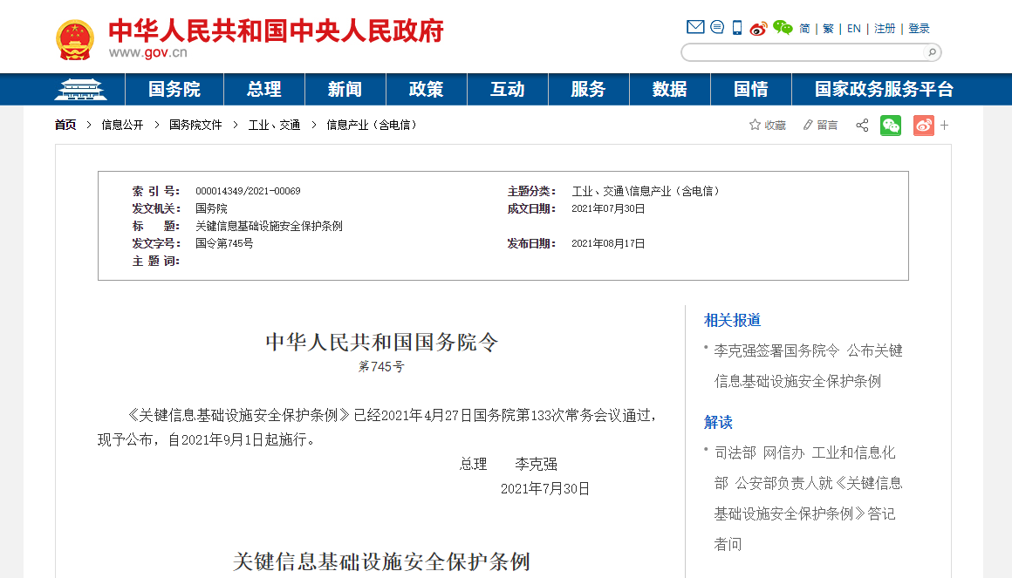The width and height of the screenshot is (1012, 578).
Task: Open the 政策 navigation menu
Action: coord(427,90)
